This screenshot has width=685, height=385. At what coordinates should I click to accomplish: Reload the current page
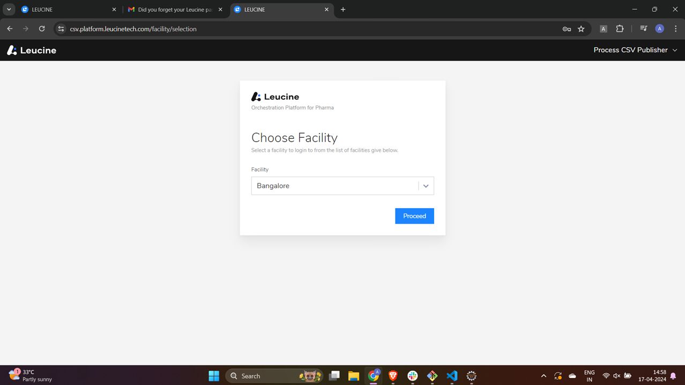tap(42, 29)
